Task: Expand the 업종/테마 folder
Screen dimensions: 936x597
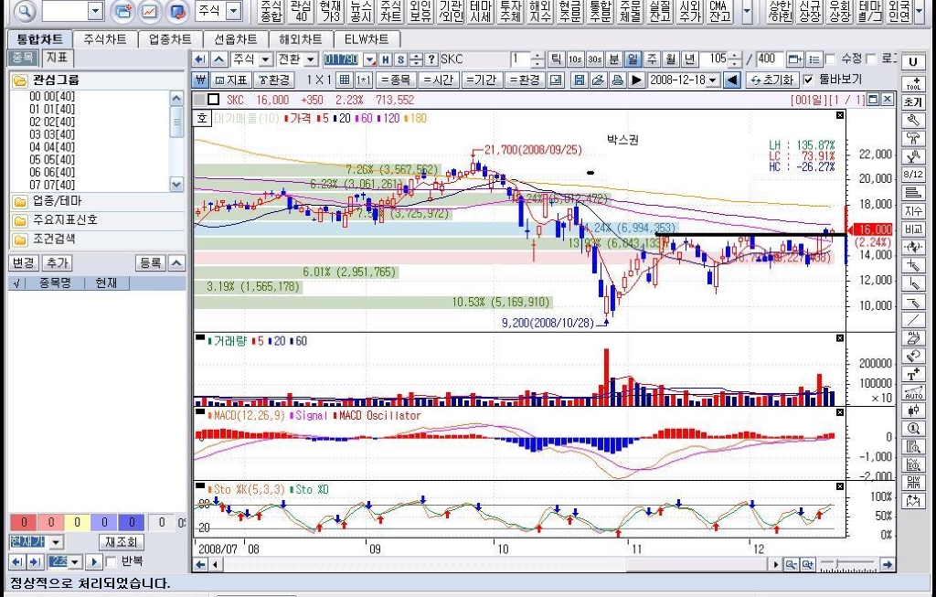Action: pos(97,201)
